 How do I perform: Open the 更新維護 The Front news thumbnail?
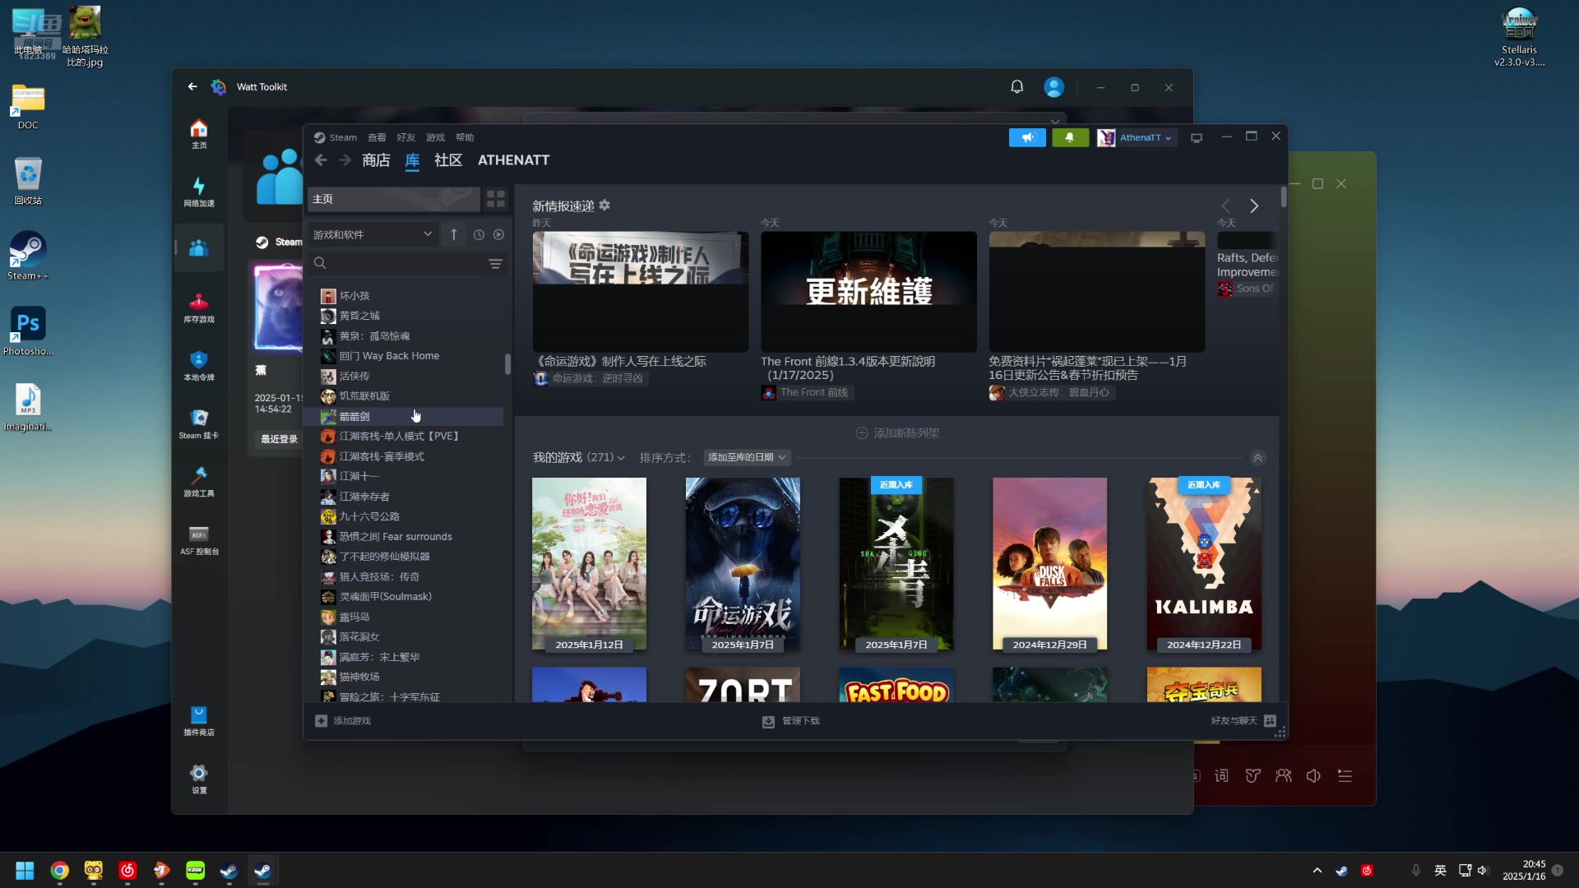pyautogui.click(x=868, y=292)
